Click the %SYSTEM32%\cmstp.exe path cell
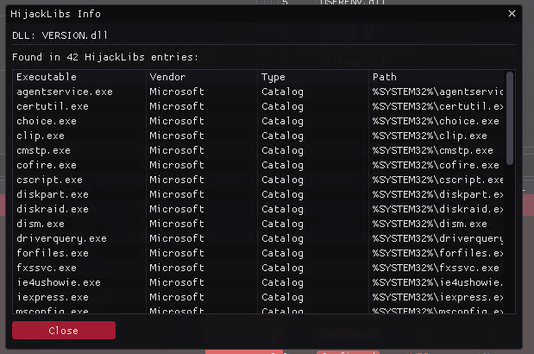534x354 pixels. click(x=432, y=150)
